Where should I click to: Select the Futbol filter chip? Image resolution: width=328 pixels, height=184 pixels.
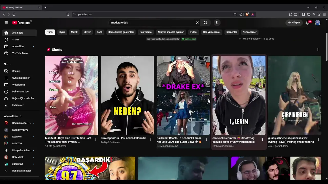(194, 32)
